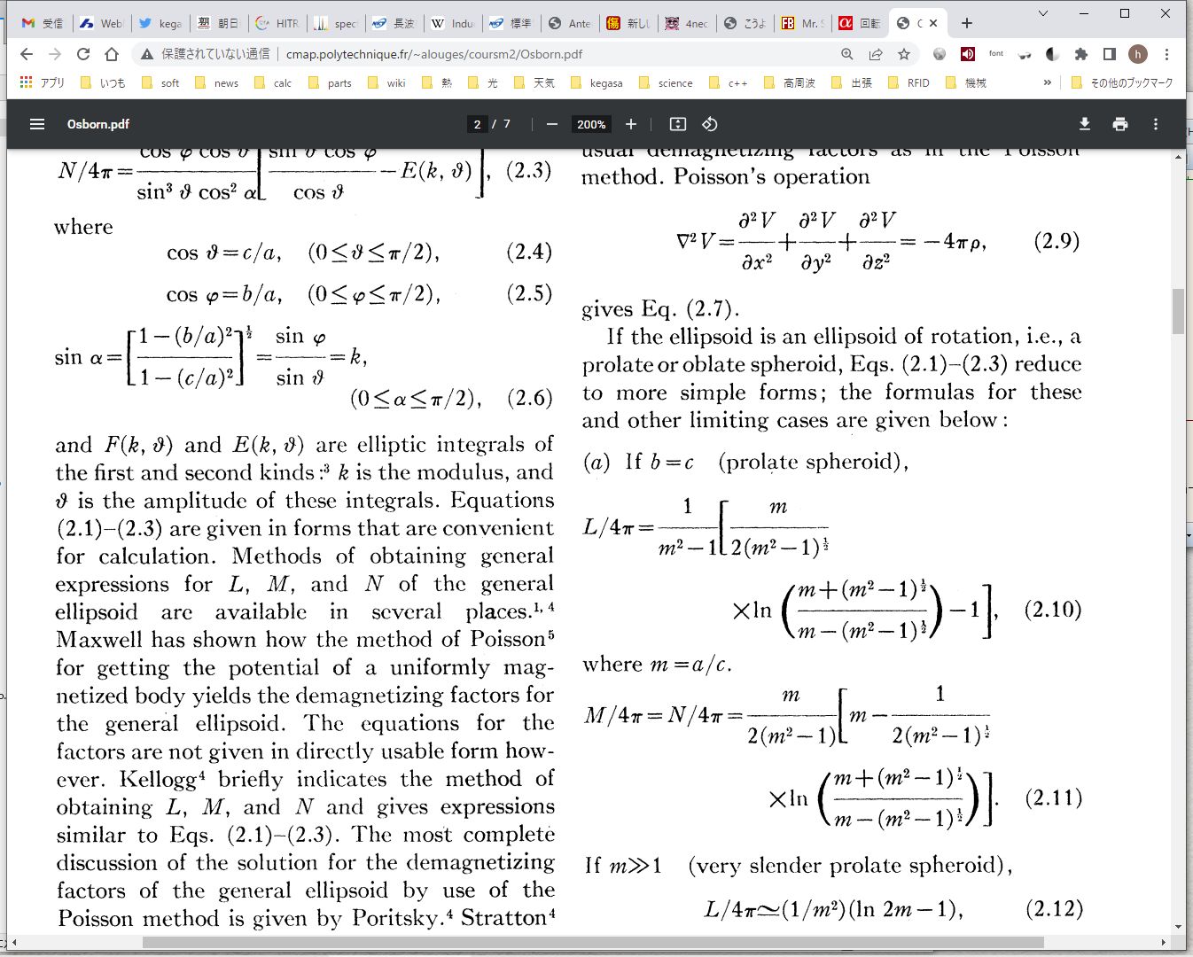
Task: Open the wiki bookmark folder
Action: [x=386, y=82]
